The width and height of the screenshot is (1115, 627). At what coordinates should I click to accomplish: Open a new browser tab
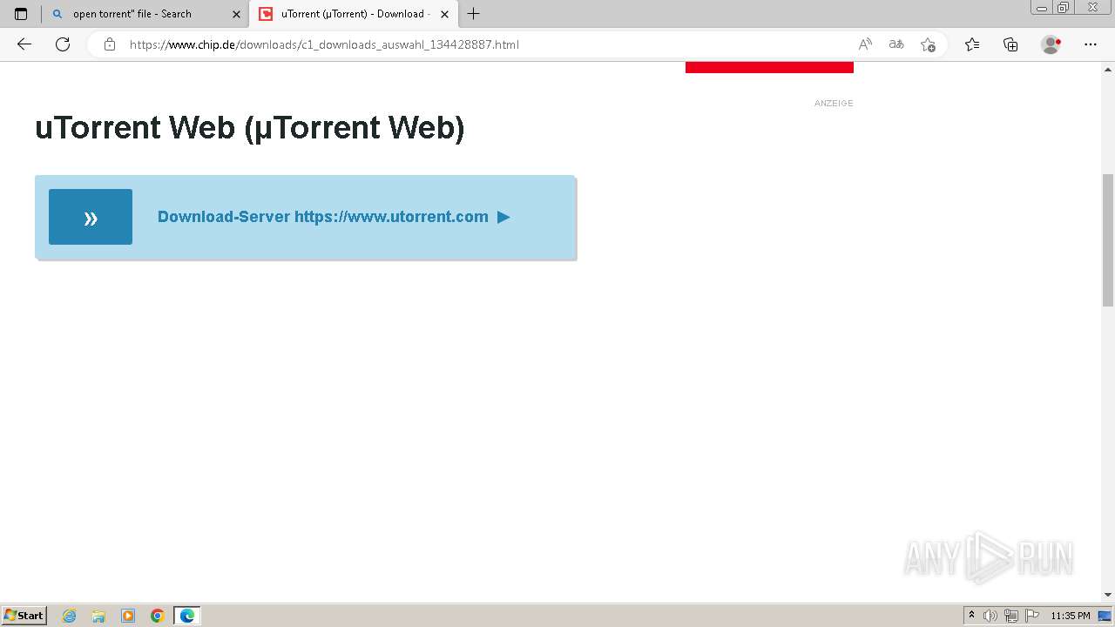pyautogui.click(x=474, y=14)
